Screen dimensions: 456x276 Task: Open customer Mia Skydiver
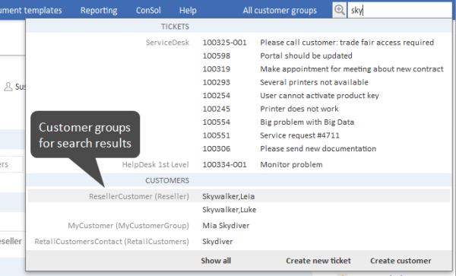click(x=226, y=226)
